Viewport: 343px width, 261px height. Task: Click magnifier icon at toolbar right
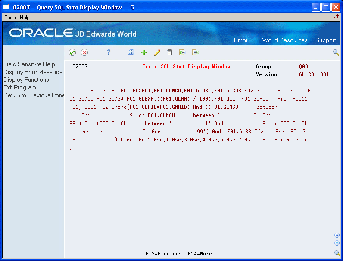(336, 52)
